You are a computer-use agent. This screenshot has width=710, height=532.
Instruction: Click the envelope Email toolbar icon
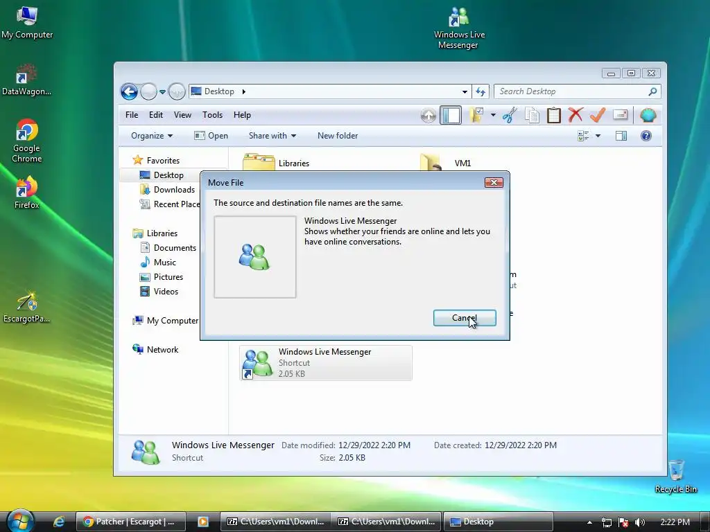[621, 115]
